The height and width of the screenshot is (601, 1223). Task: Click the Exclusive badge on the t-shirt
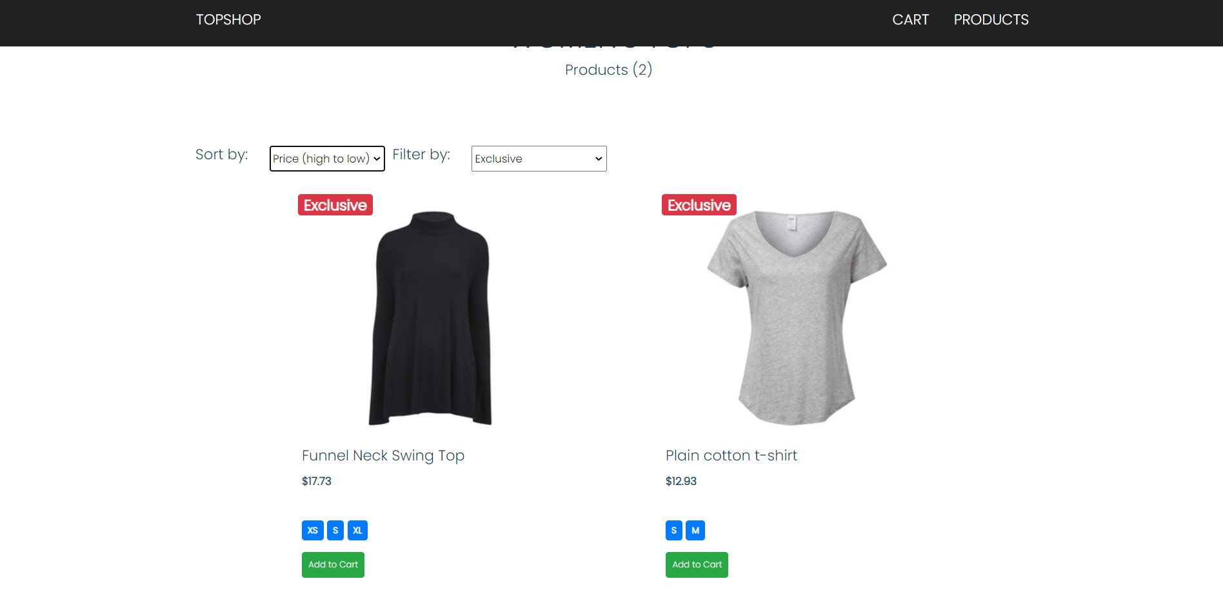pos(699,204)
